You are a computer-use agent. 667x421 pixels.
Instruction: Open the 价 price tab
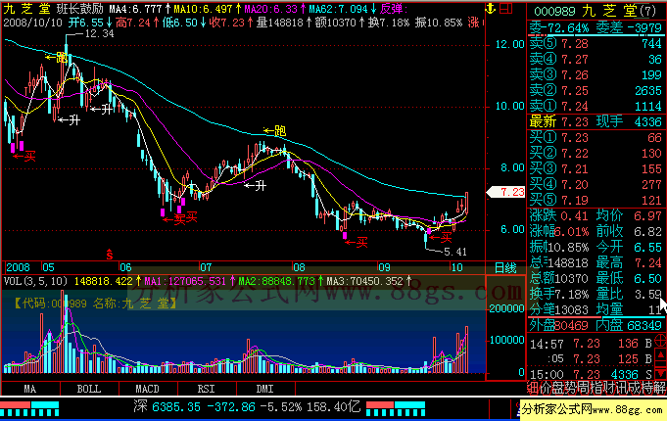point(546,388)
